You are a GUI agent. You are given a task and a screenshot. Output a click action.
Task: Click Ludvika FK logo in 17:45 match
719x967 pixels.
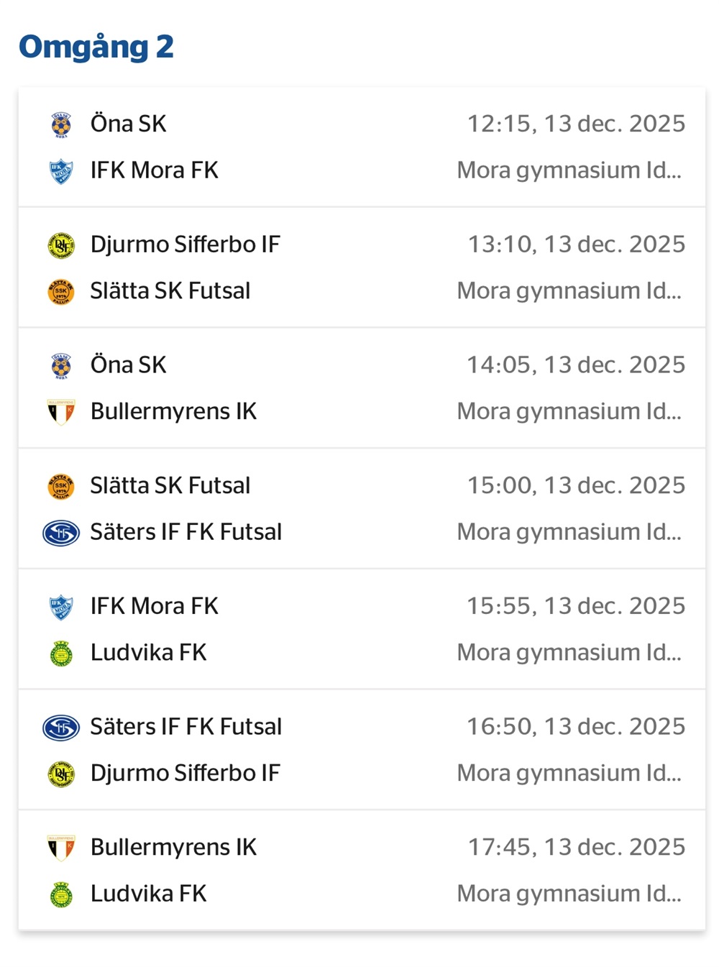click(61, 894)
